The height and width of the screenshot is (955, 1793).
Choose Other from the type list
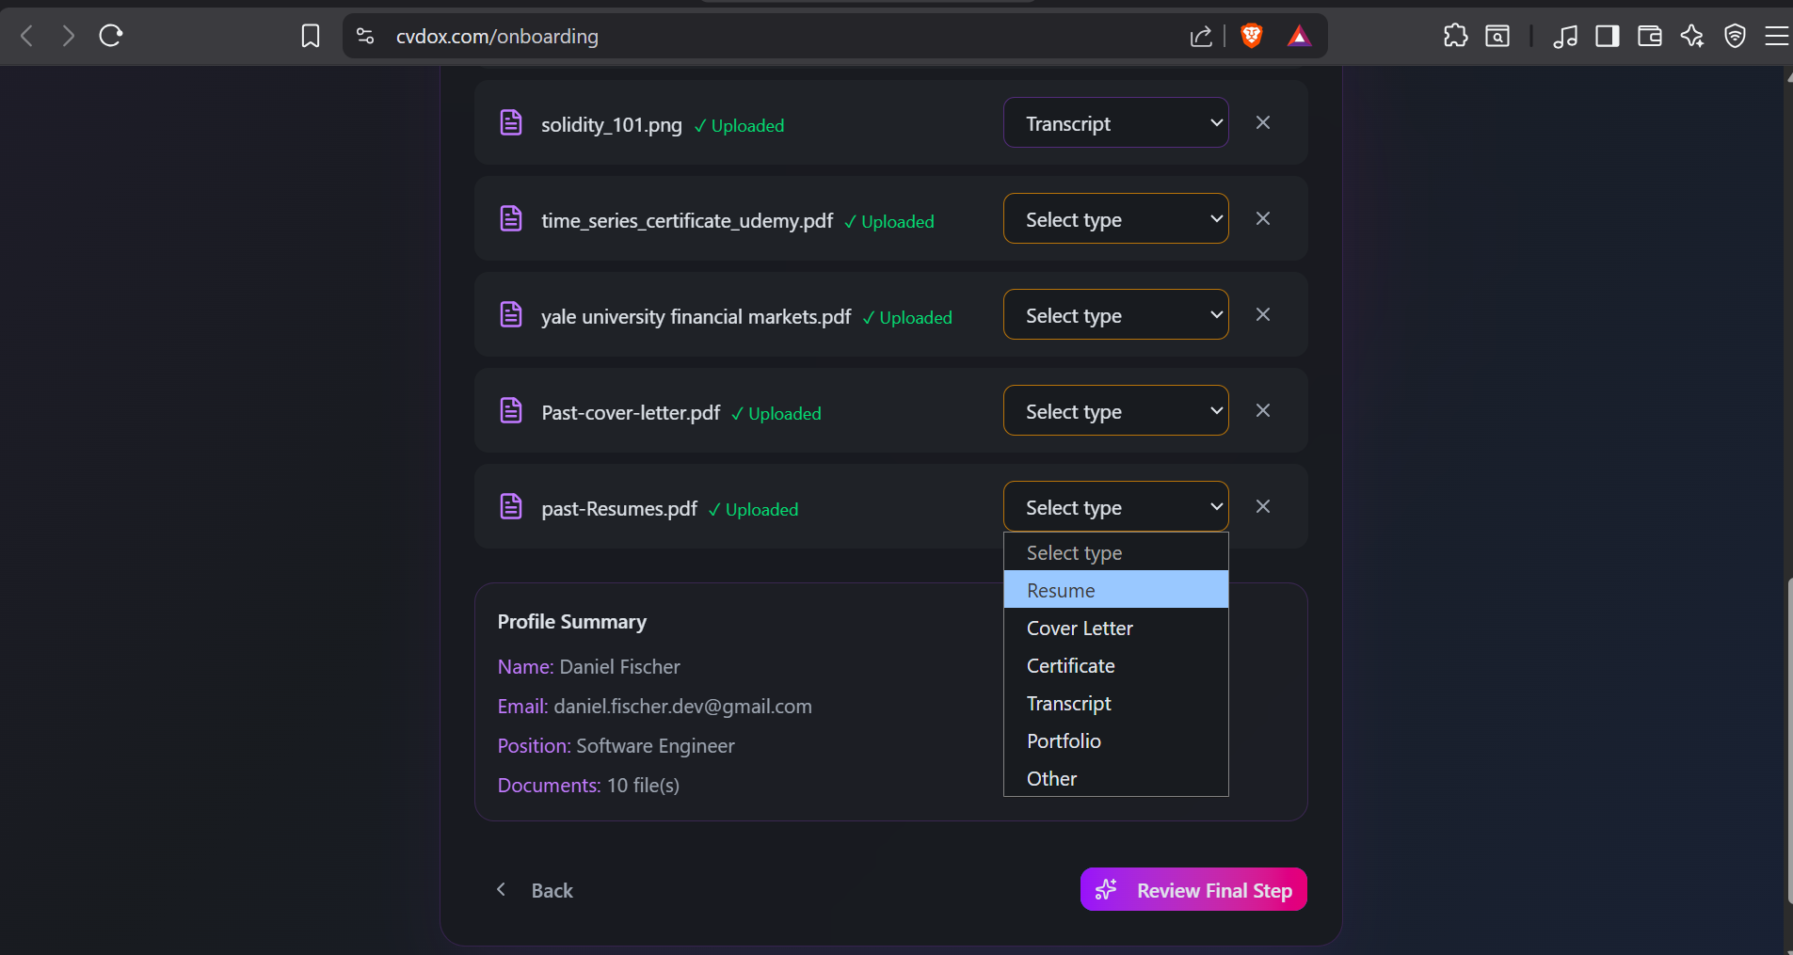(x=1116, y=778)
